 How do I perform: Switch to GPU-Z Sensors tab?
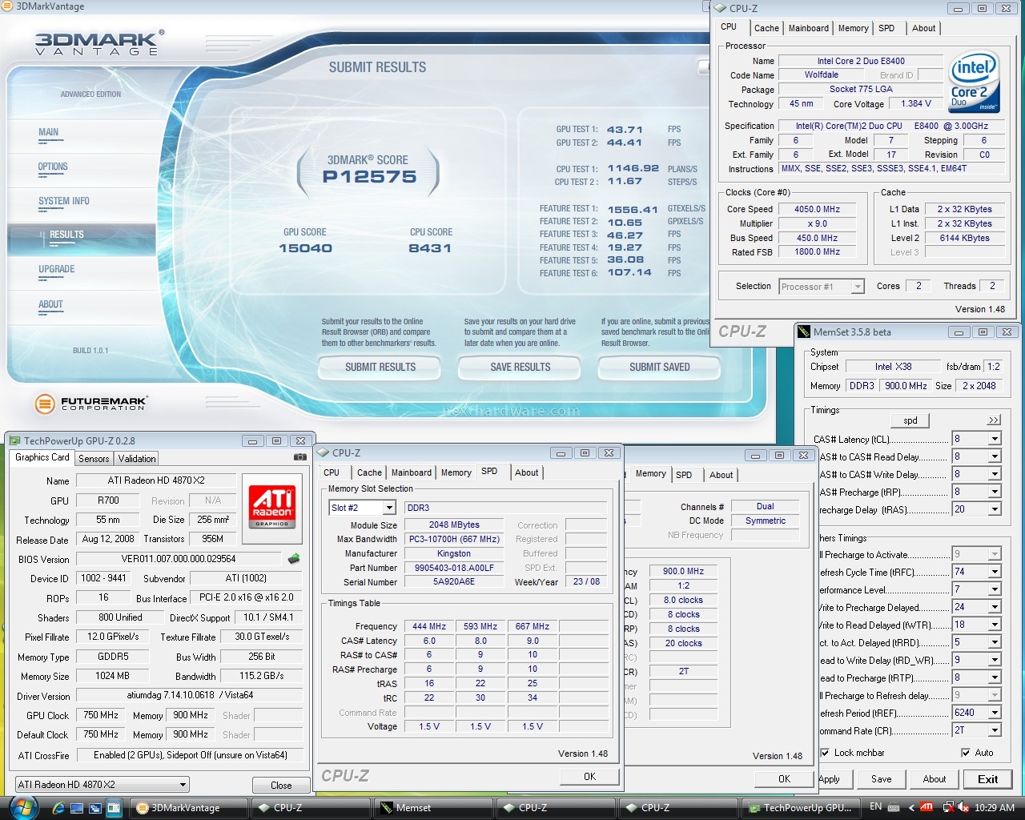click(94, 459)
